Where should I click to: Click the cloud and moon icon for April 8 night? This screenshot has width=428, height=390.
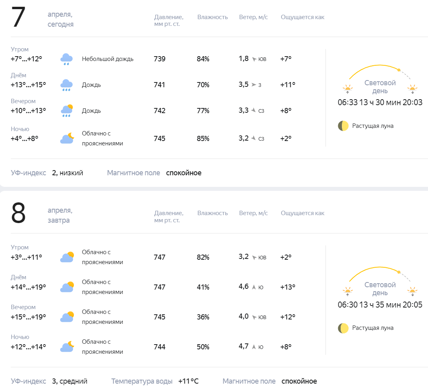tap(67, 347)
